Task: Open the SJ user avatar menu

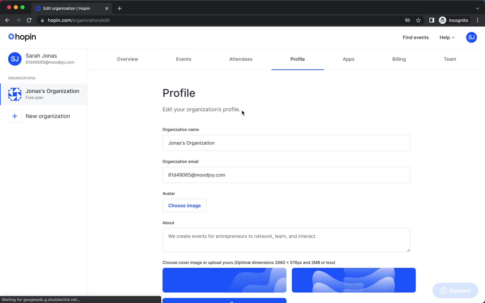Action: click(471, 37)
